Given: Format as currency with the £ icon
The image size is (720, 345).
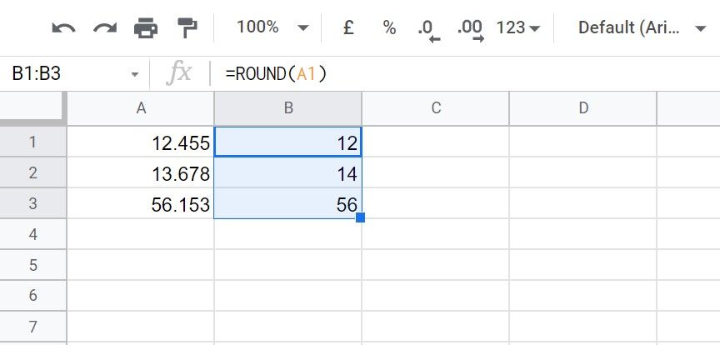Looking at the screenshot, I should point(348,27).
